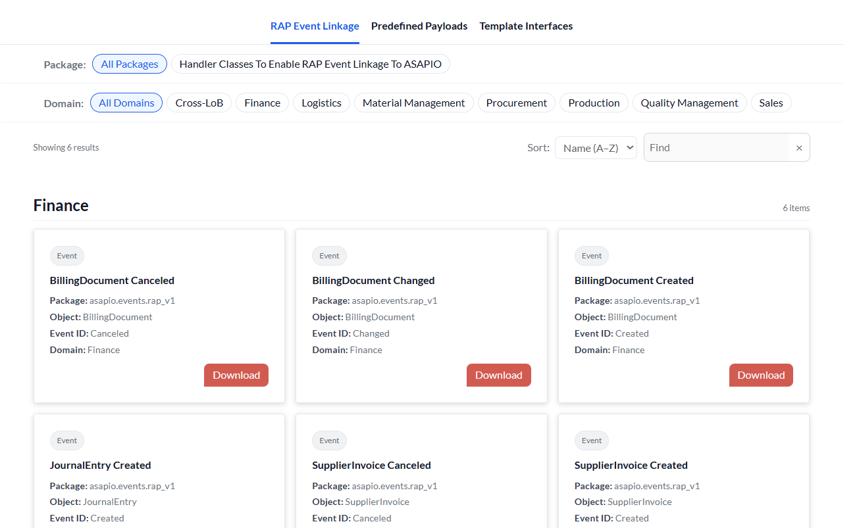Screen dimensions: 857x528
Task: Open the Template Interfaces tab
Action: click(526, 26)
